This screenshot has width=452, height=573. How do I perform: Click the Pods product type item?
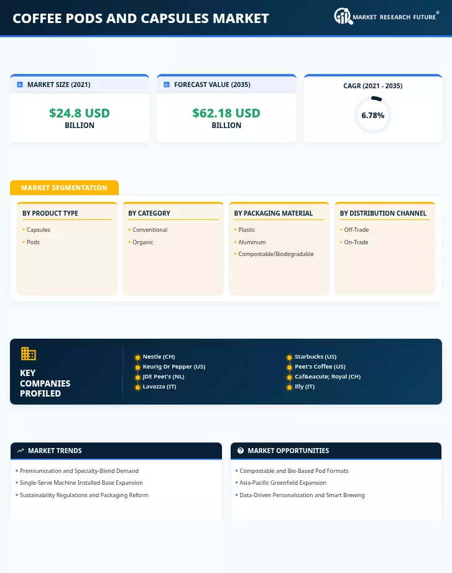pyautogui.click(x=33, y=242)
